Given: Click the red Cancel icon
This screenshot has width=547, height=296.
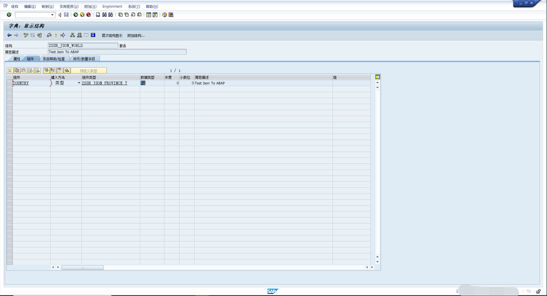Looking at the screenshot, I should [x=89, y=15].
